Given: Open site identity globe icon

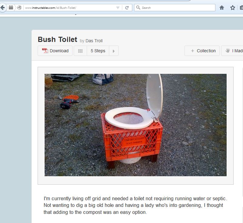Looking at the screenshot, I should [19, 8].
